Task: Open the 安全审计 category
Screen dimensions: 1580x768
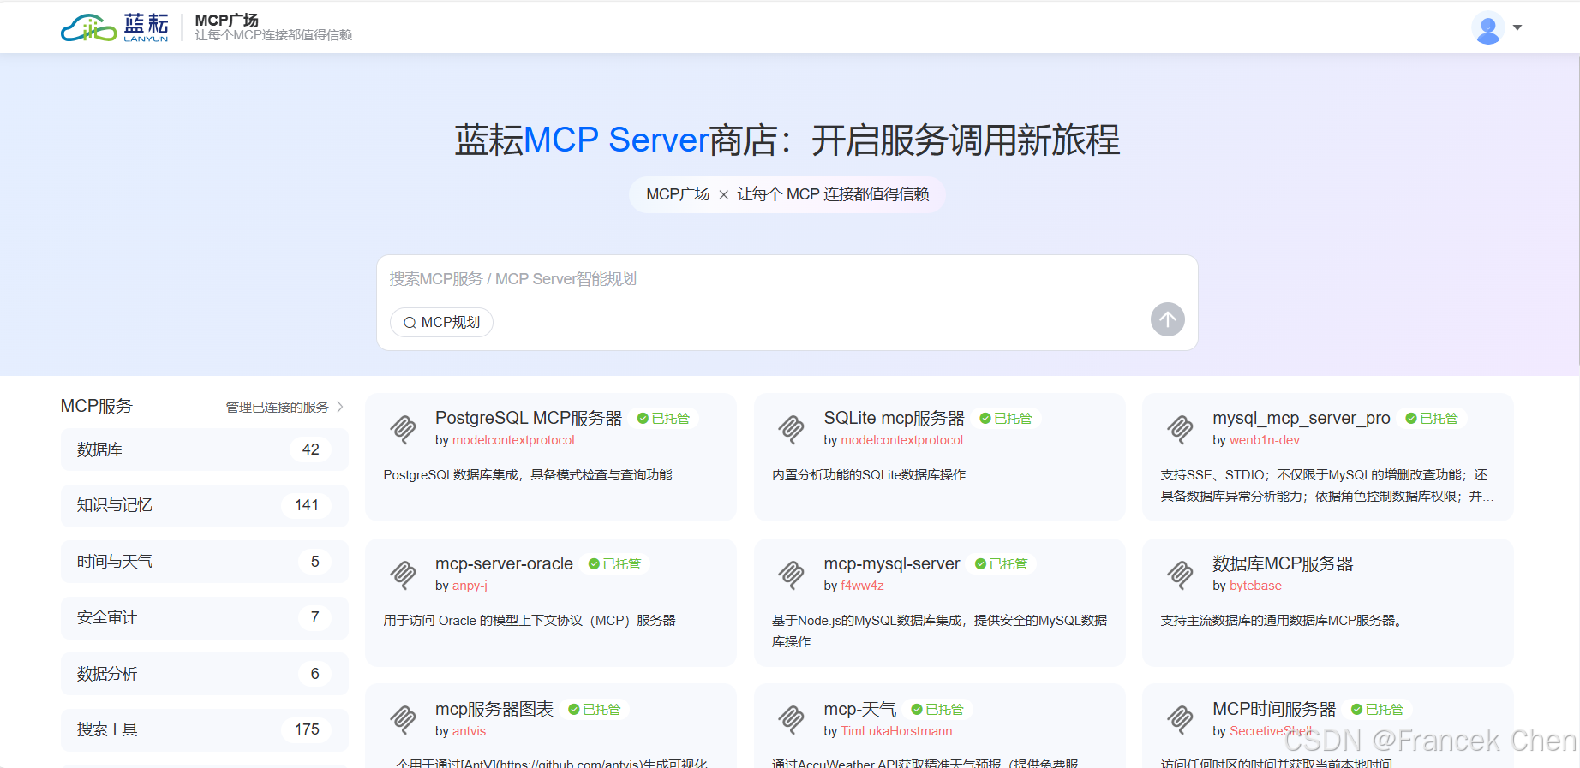Action: coord(204,617)
